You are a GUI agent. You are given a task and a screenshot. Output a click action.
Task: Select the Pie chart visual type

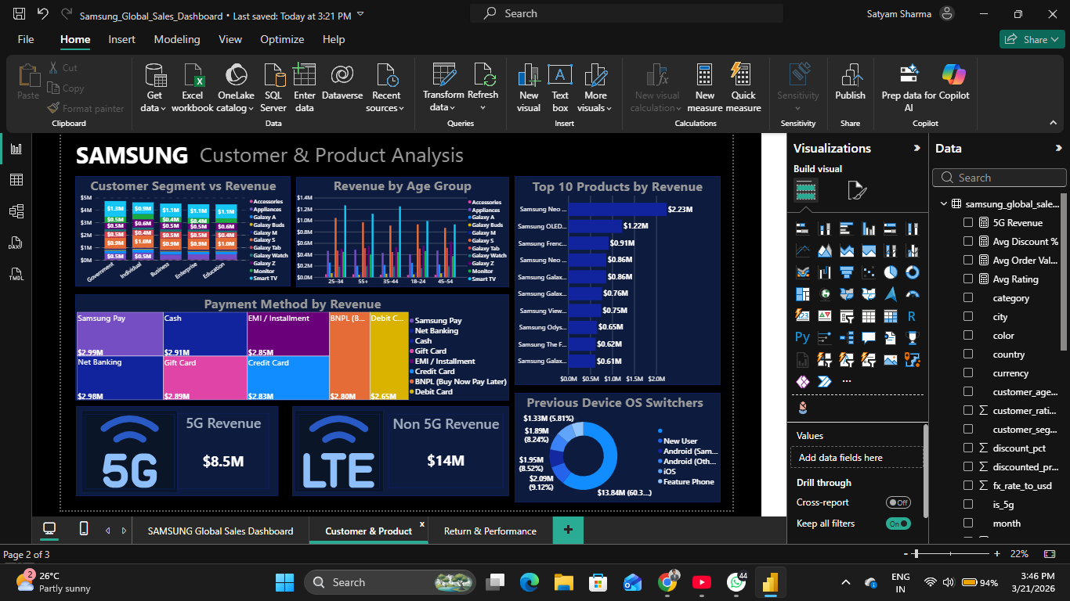[890, 272]
